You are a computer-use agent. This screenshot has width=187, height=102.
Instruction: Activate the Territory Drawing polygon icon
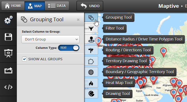click(91, 61)
